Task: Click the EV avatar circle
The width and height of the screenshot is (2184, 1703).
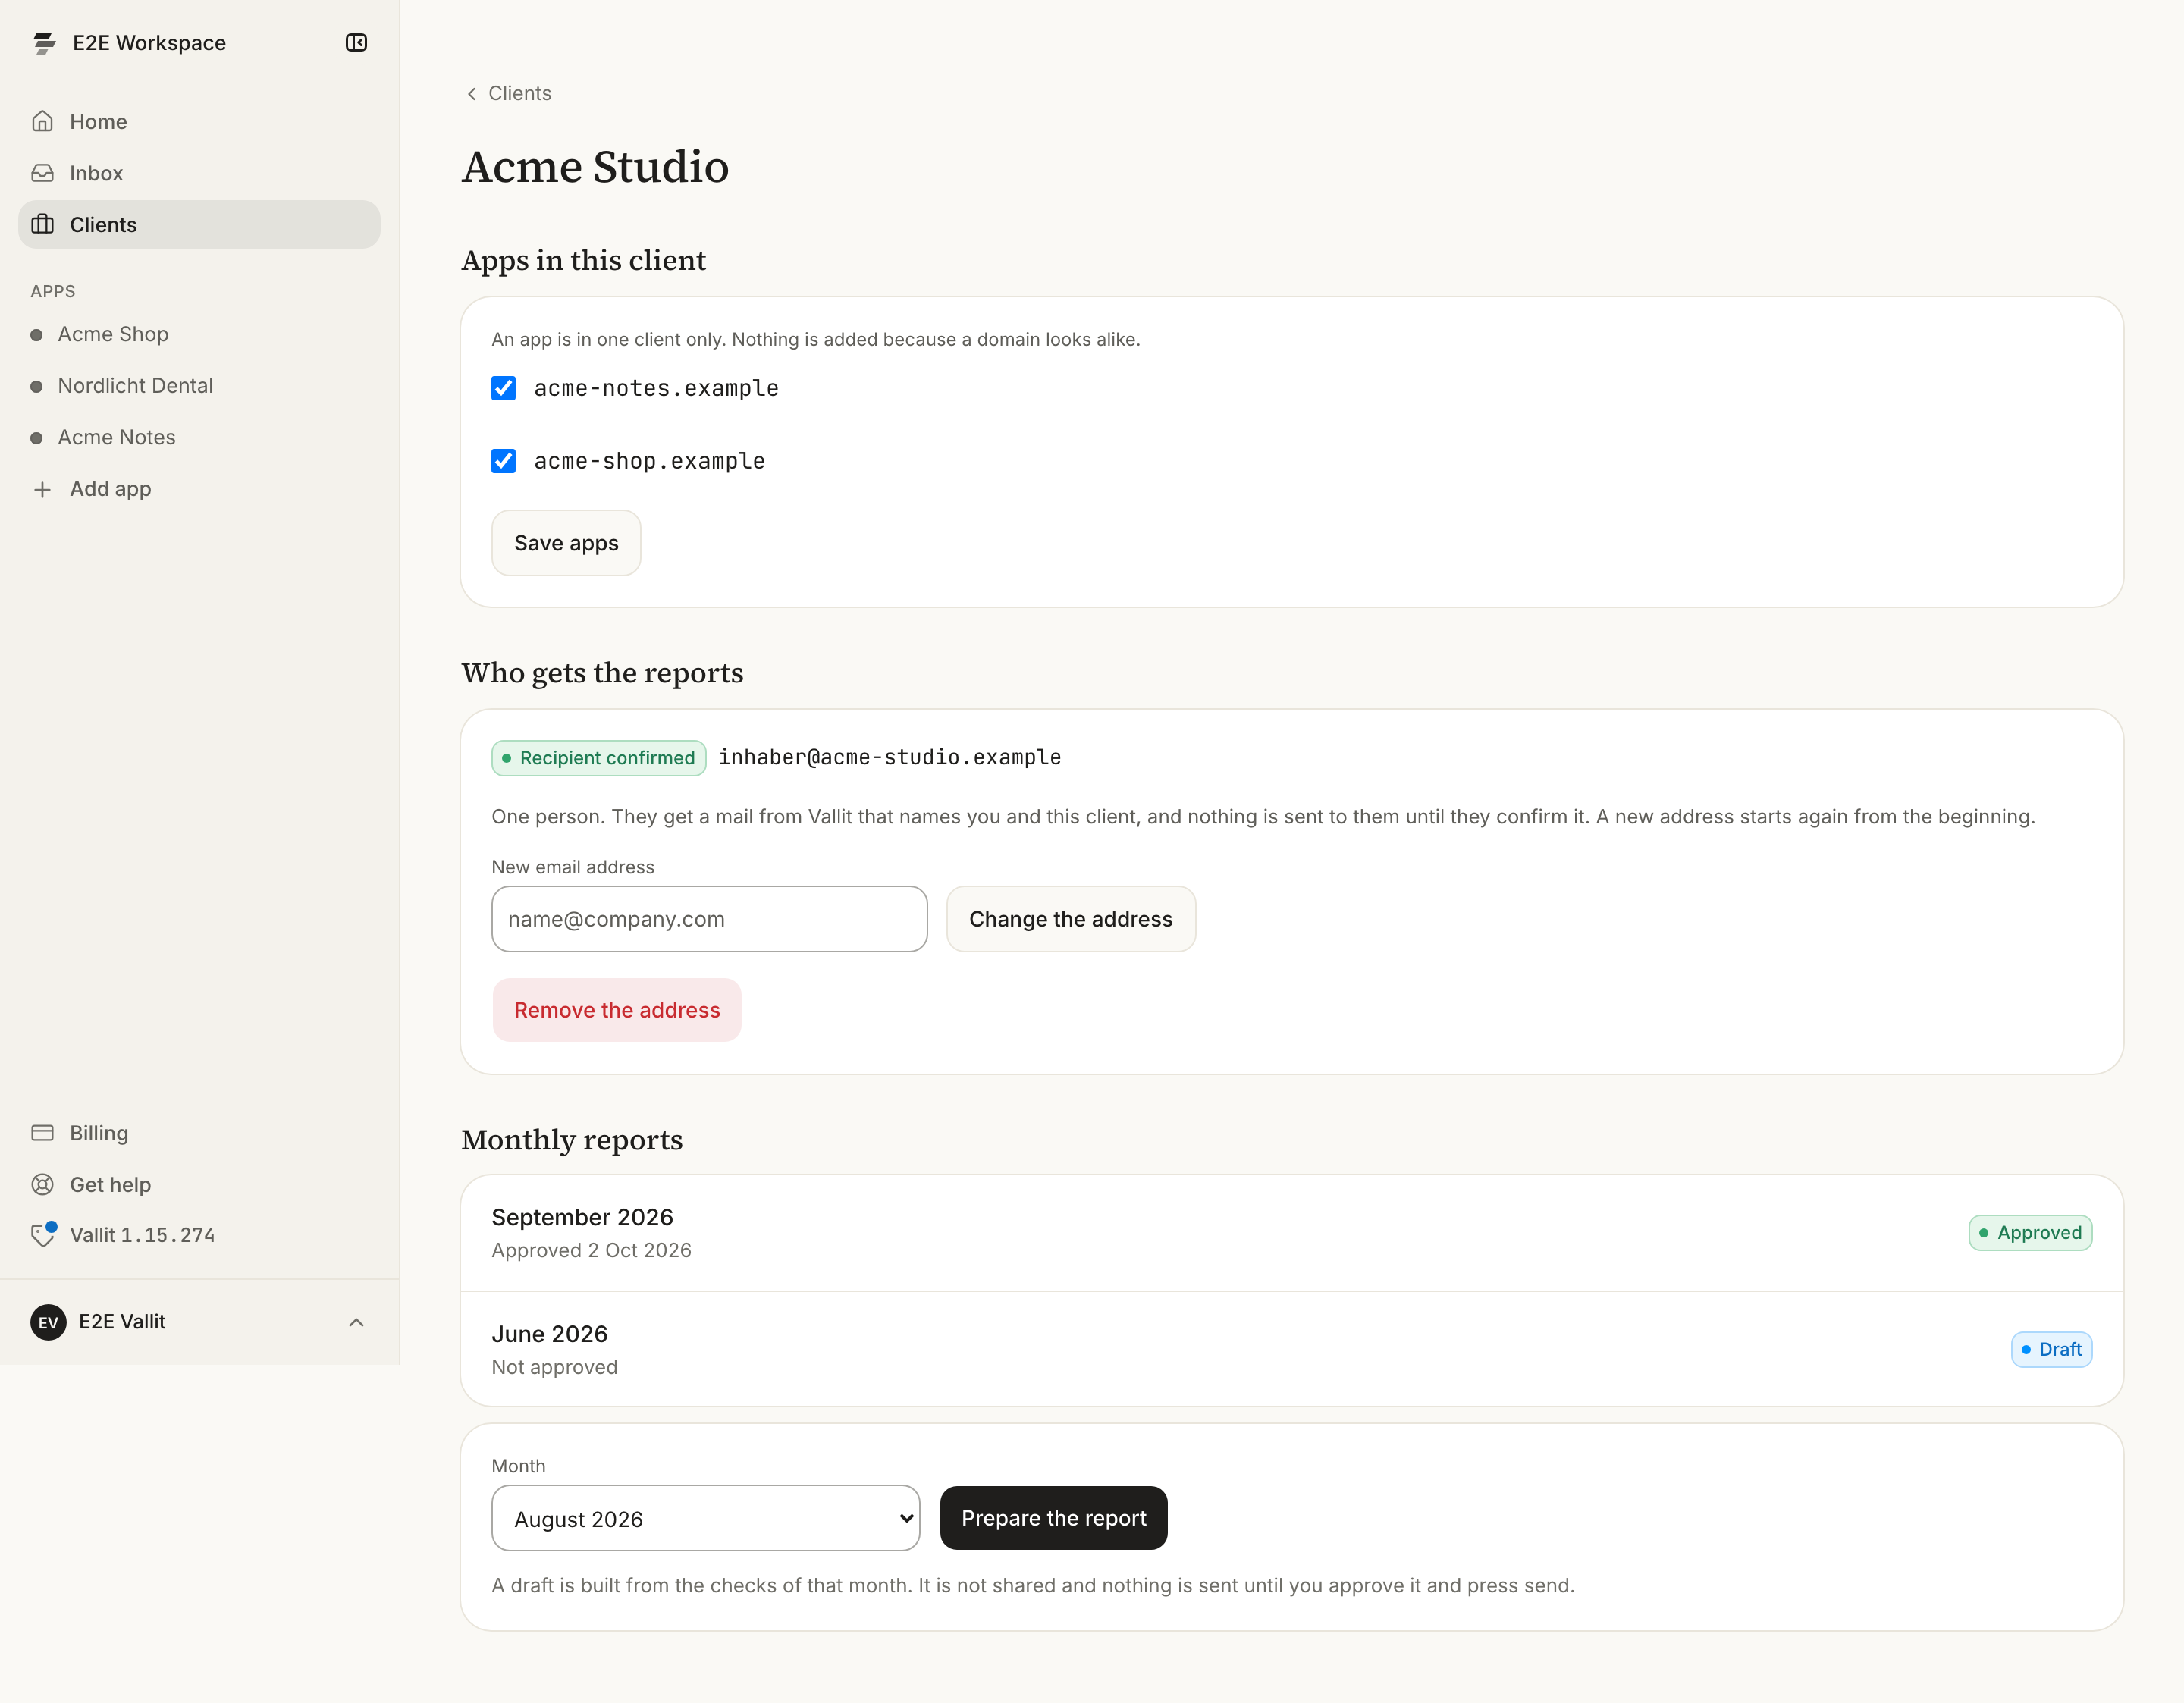Action: coord(48,1322)
